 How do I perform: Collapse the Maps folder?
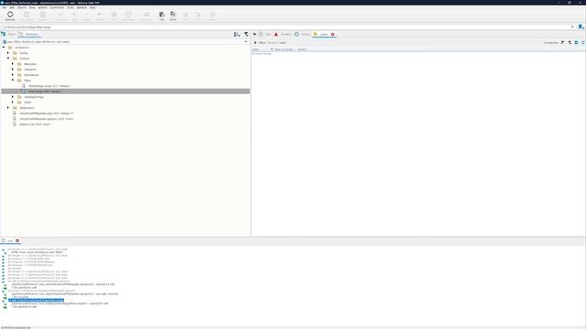click(13, 80)
